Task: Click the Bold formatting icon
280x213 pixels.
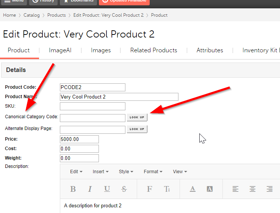Action: (x=73, y=189)
